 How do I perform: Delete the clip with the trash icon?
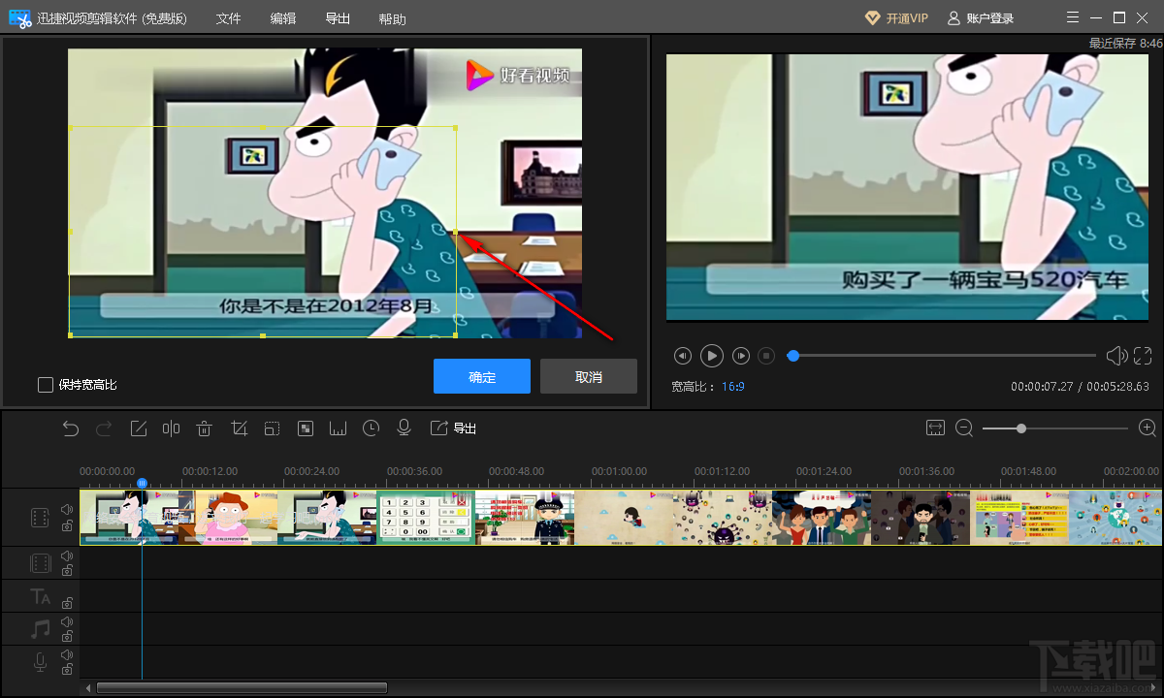click(x=205, y=428)
